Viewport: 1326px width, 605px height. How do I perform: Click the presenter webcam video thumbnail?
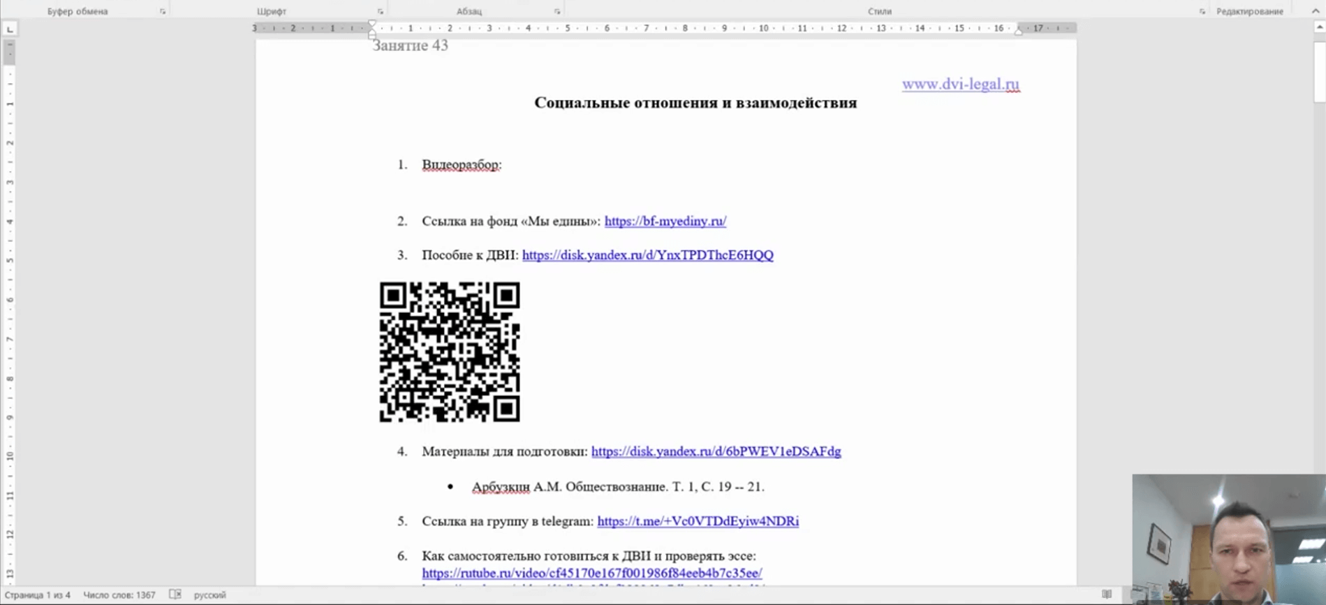click(x=1228, y=539)
